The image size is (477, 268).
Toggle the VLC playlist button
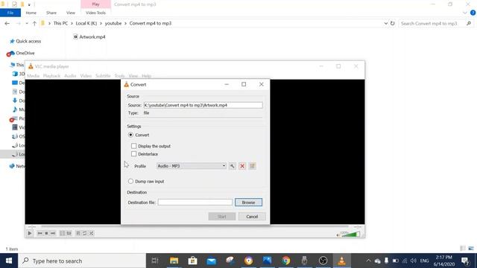click(78, 233)
